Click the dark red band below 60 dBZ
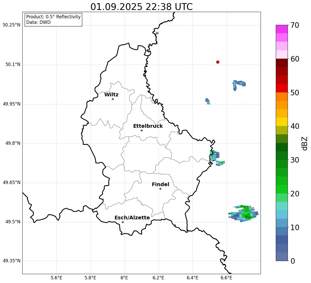 pos(282,63)
